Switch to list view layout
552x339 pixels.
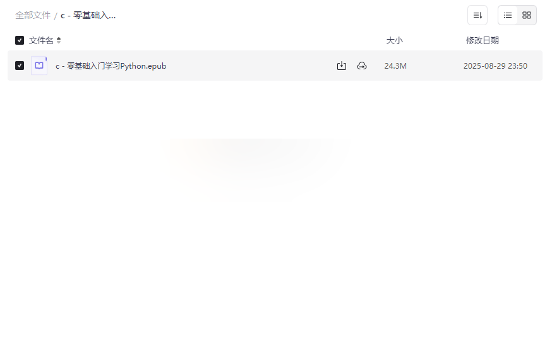click(508, 15)
